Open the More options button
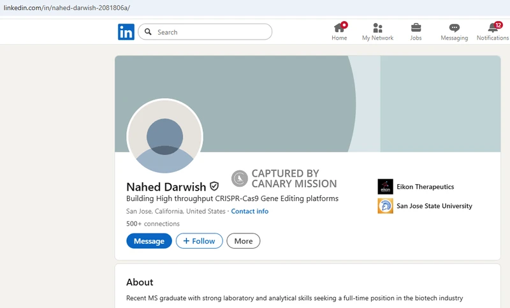The image size is (510, 308). tap(244, 241)
